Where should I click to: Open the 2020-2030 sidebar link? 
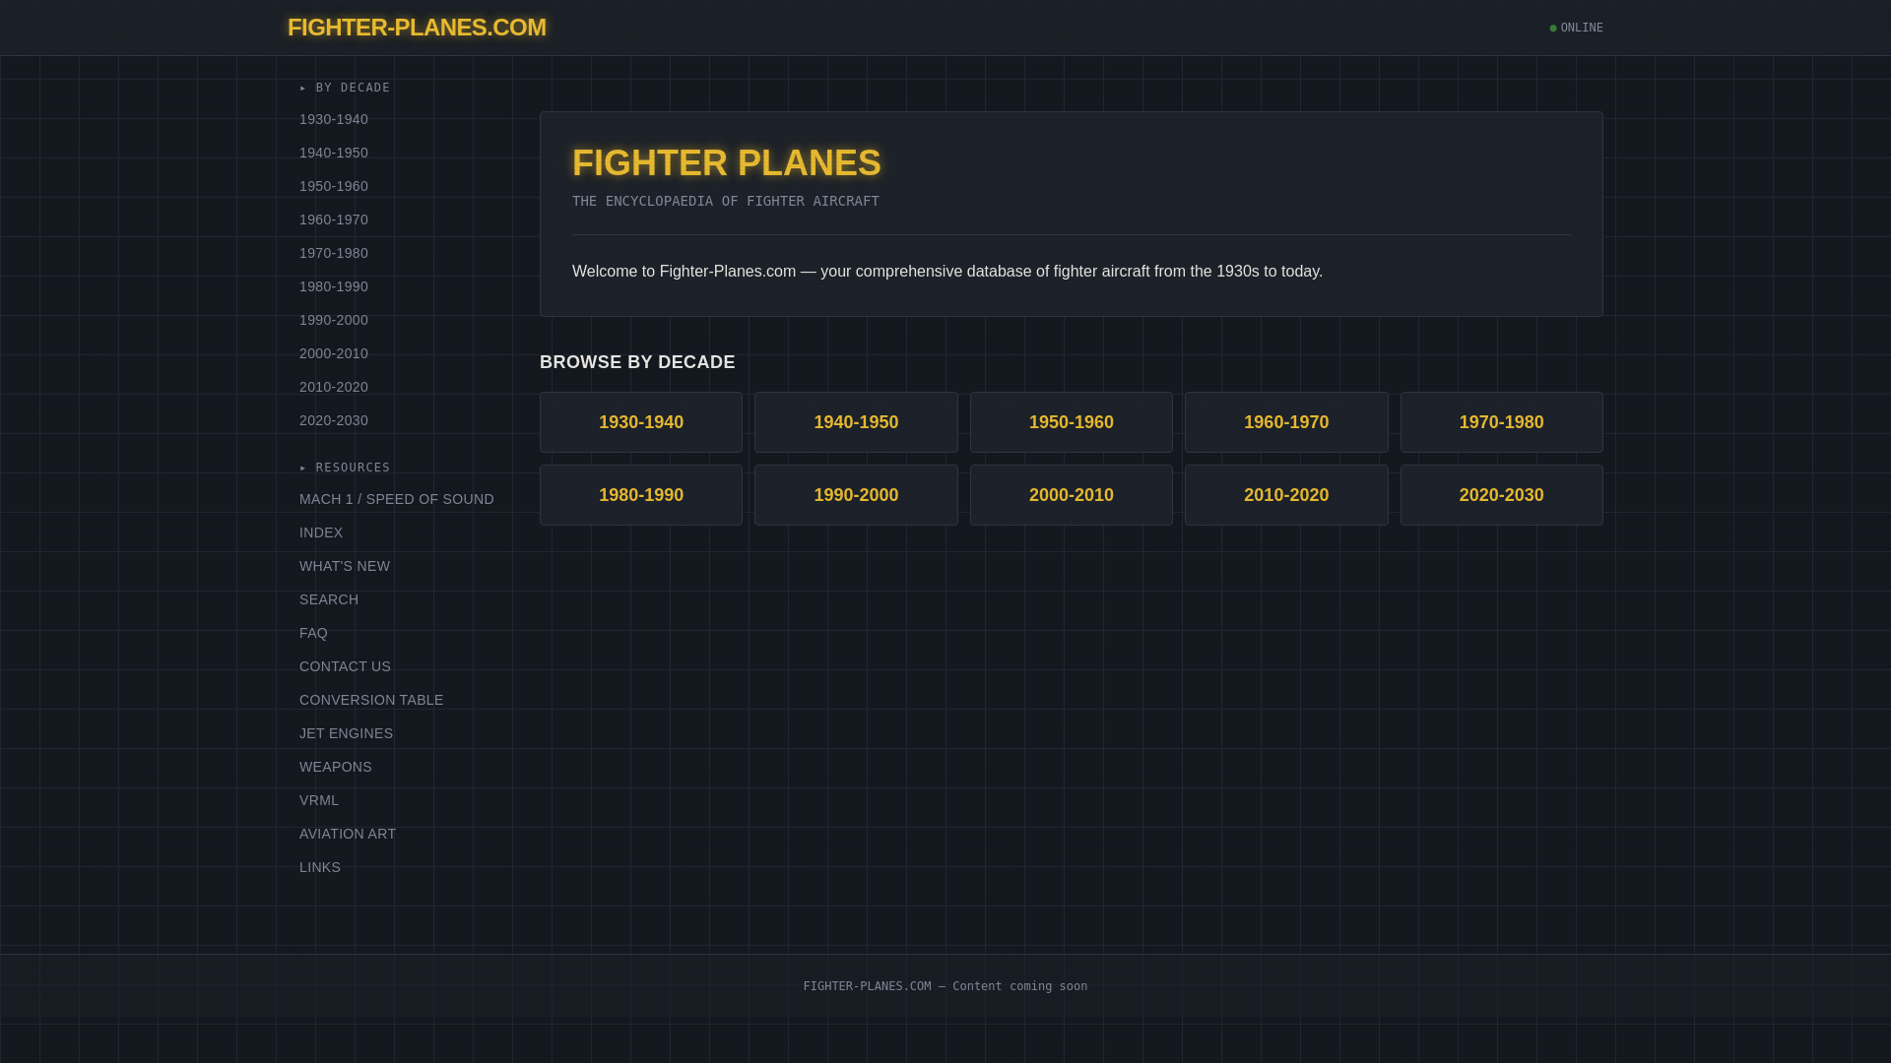(334, 420)
